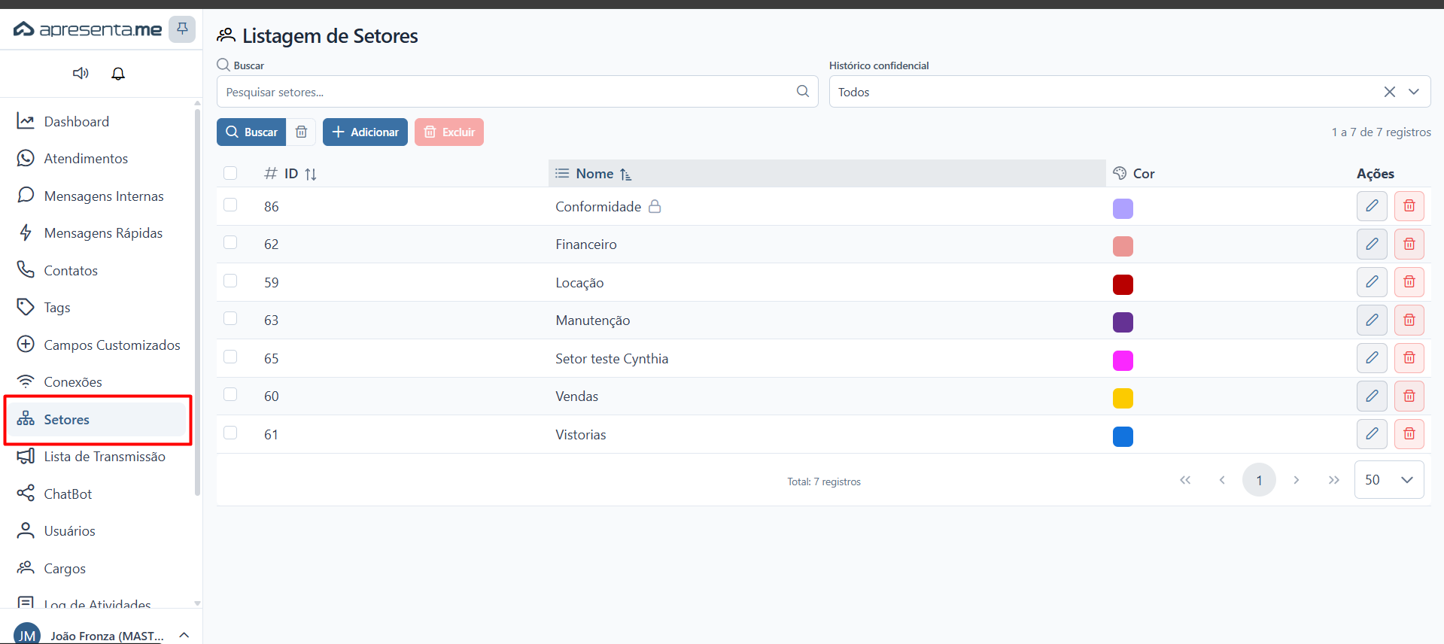This screenshot has height=644, width=1444.
Task: Check the Financeiro row checkbox
Action: pyautogui.click(x=230, y=243)
